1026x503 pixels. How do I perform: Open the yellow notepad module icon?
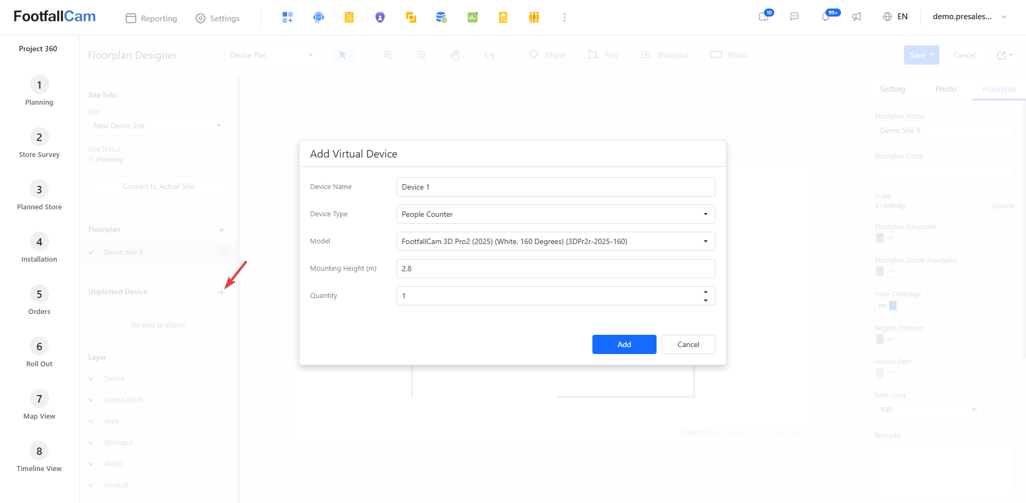coord(349,18)
